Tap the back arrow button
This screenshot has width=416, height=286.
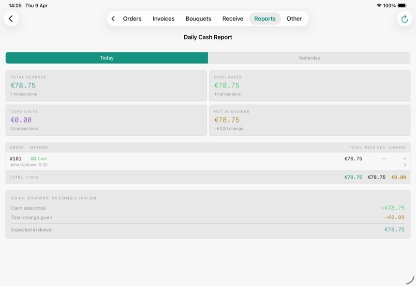point(11,18)
